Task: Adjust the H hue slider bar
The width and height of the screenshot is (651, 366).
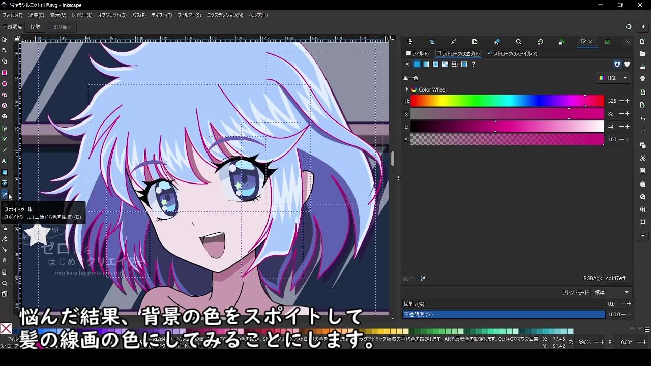Action: point(507,101)
